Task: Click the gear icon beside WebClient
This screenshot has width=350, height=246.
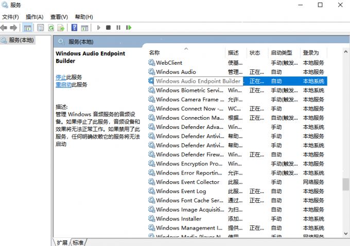Action: tap(151, 63)
